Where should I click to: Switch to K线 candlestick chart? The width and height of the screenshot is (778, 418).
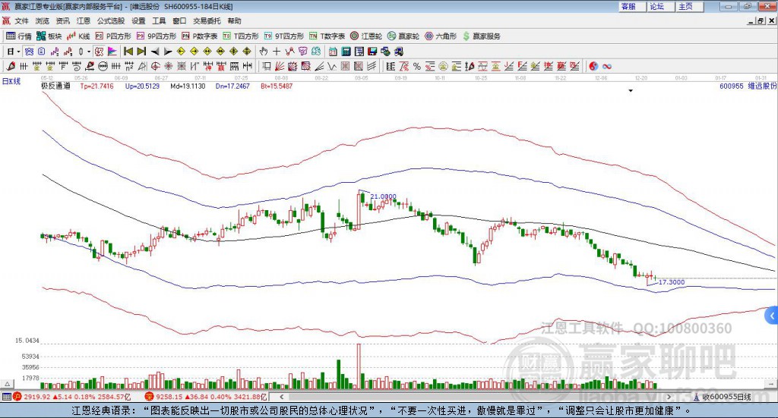[79, 36]
